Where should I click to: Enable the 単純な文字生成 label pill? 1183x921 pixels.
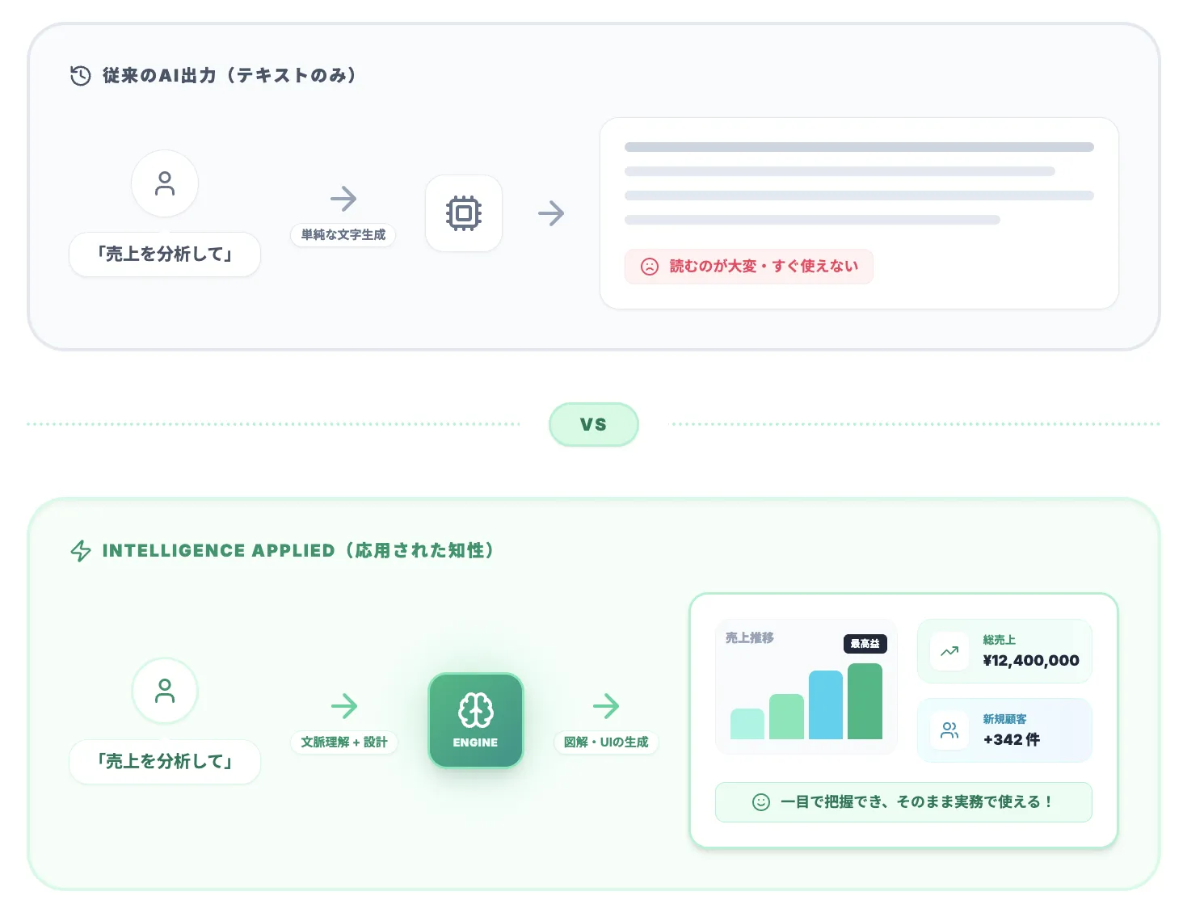(x=343, y=236)
